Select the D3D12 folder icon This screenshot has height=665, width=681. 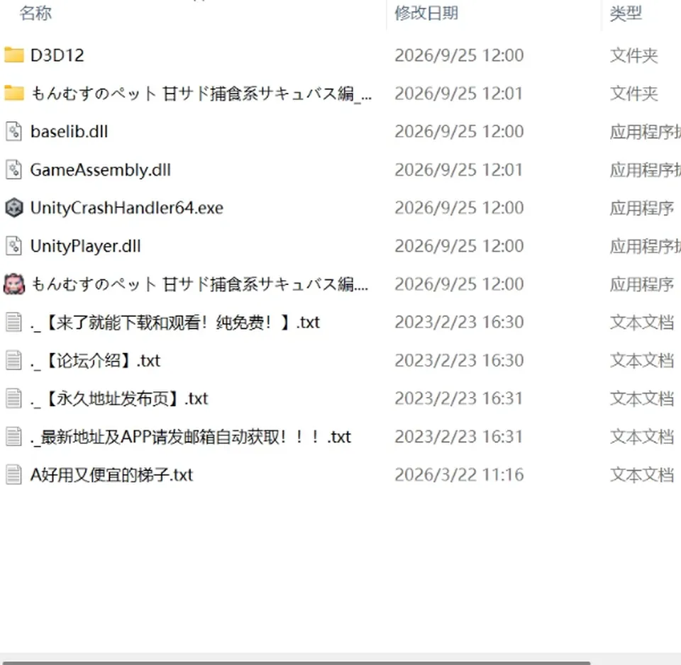(14, 55)
